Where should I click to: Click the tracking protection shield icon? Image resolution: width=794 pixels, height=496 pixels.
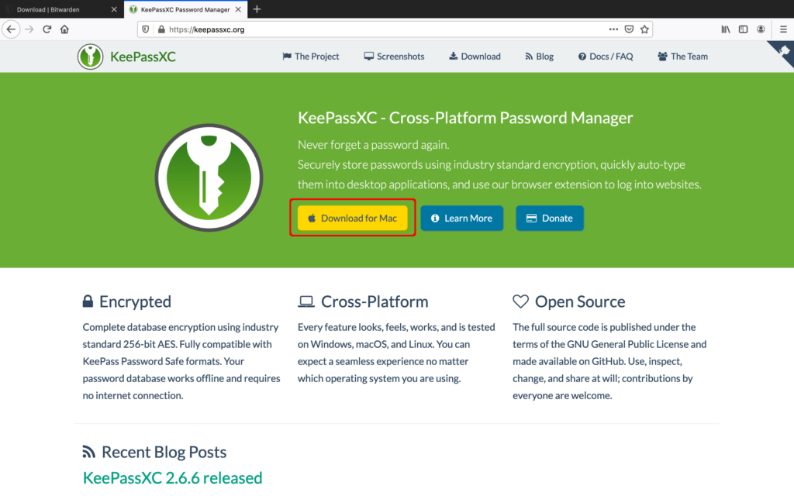(145, 29)
